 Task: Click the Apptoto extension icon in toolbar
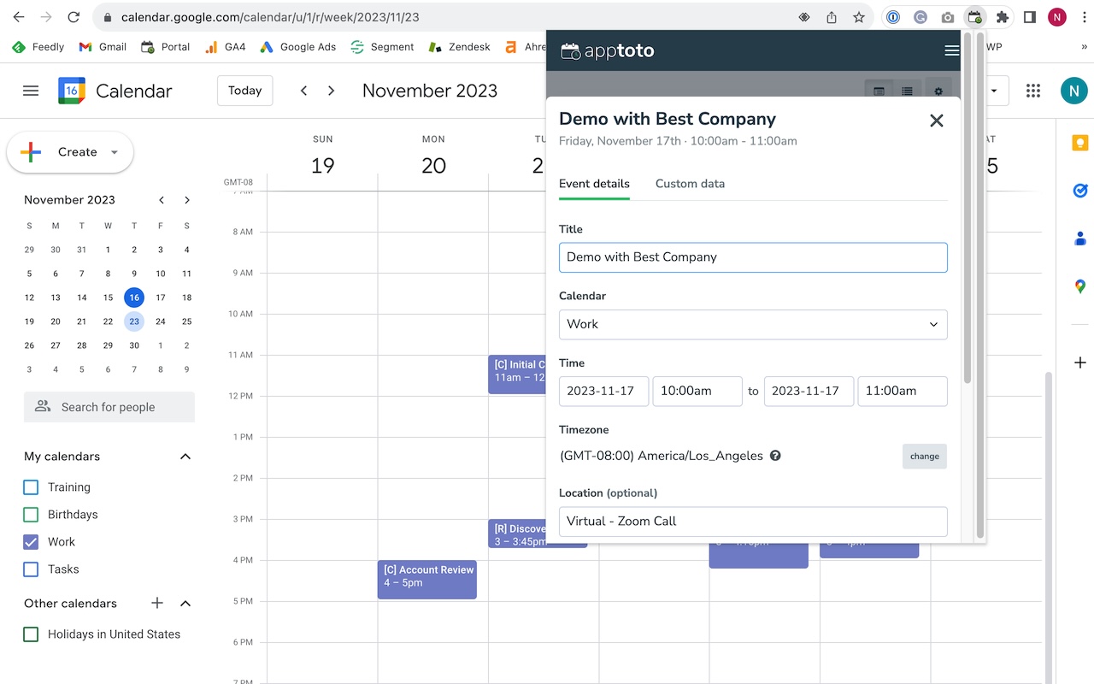coord(973,17)
